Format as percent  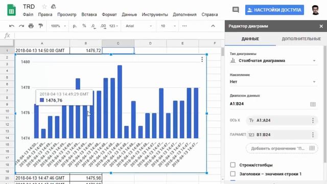(x=84, y=26)
